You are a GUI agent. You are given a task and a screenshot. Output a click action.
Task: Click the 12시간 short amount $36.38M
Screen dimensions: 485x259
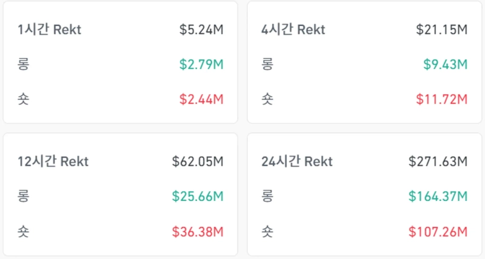(198, 231)
